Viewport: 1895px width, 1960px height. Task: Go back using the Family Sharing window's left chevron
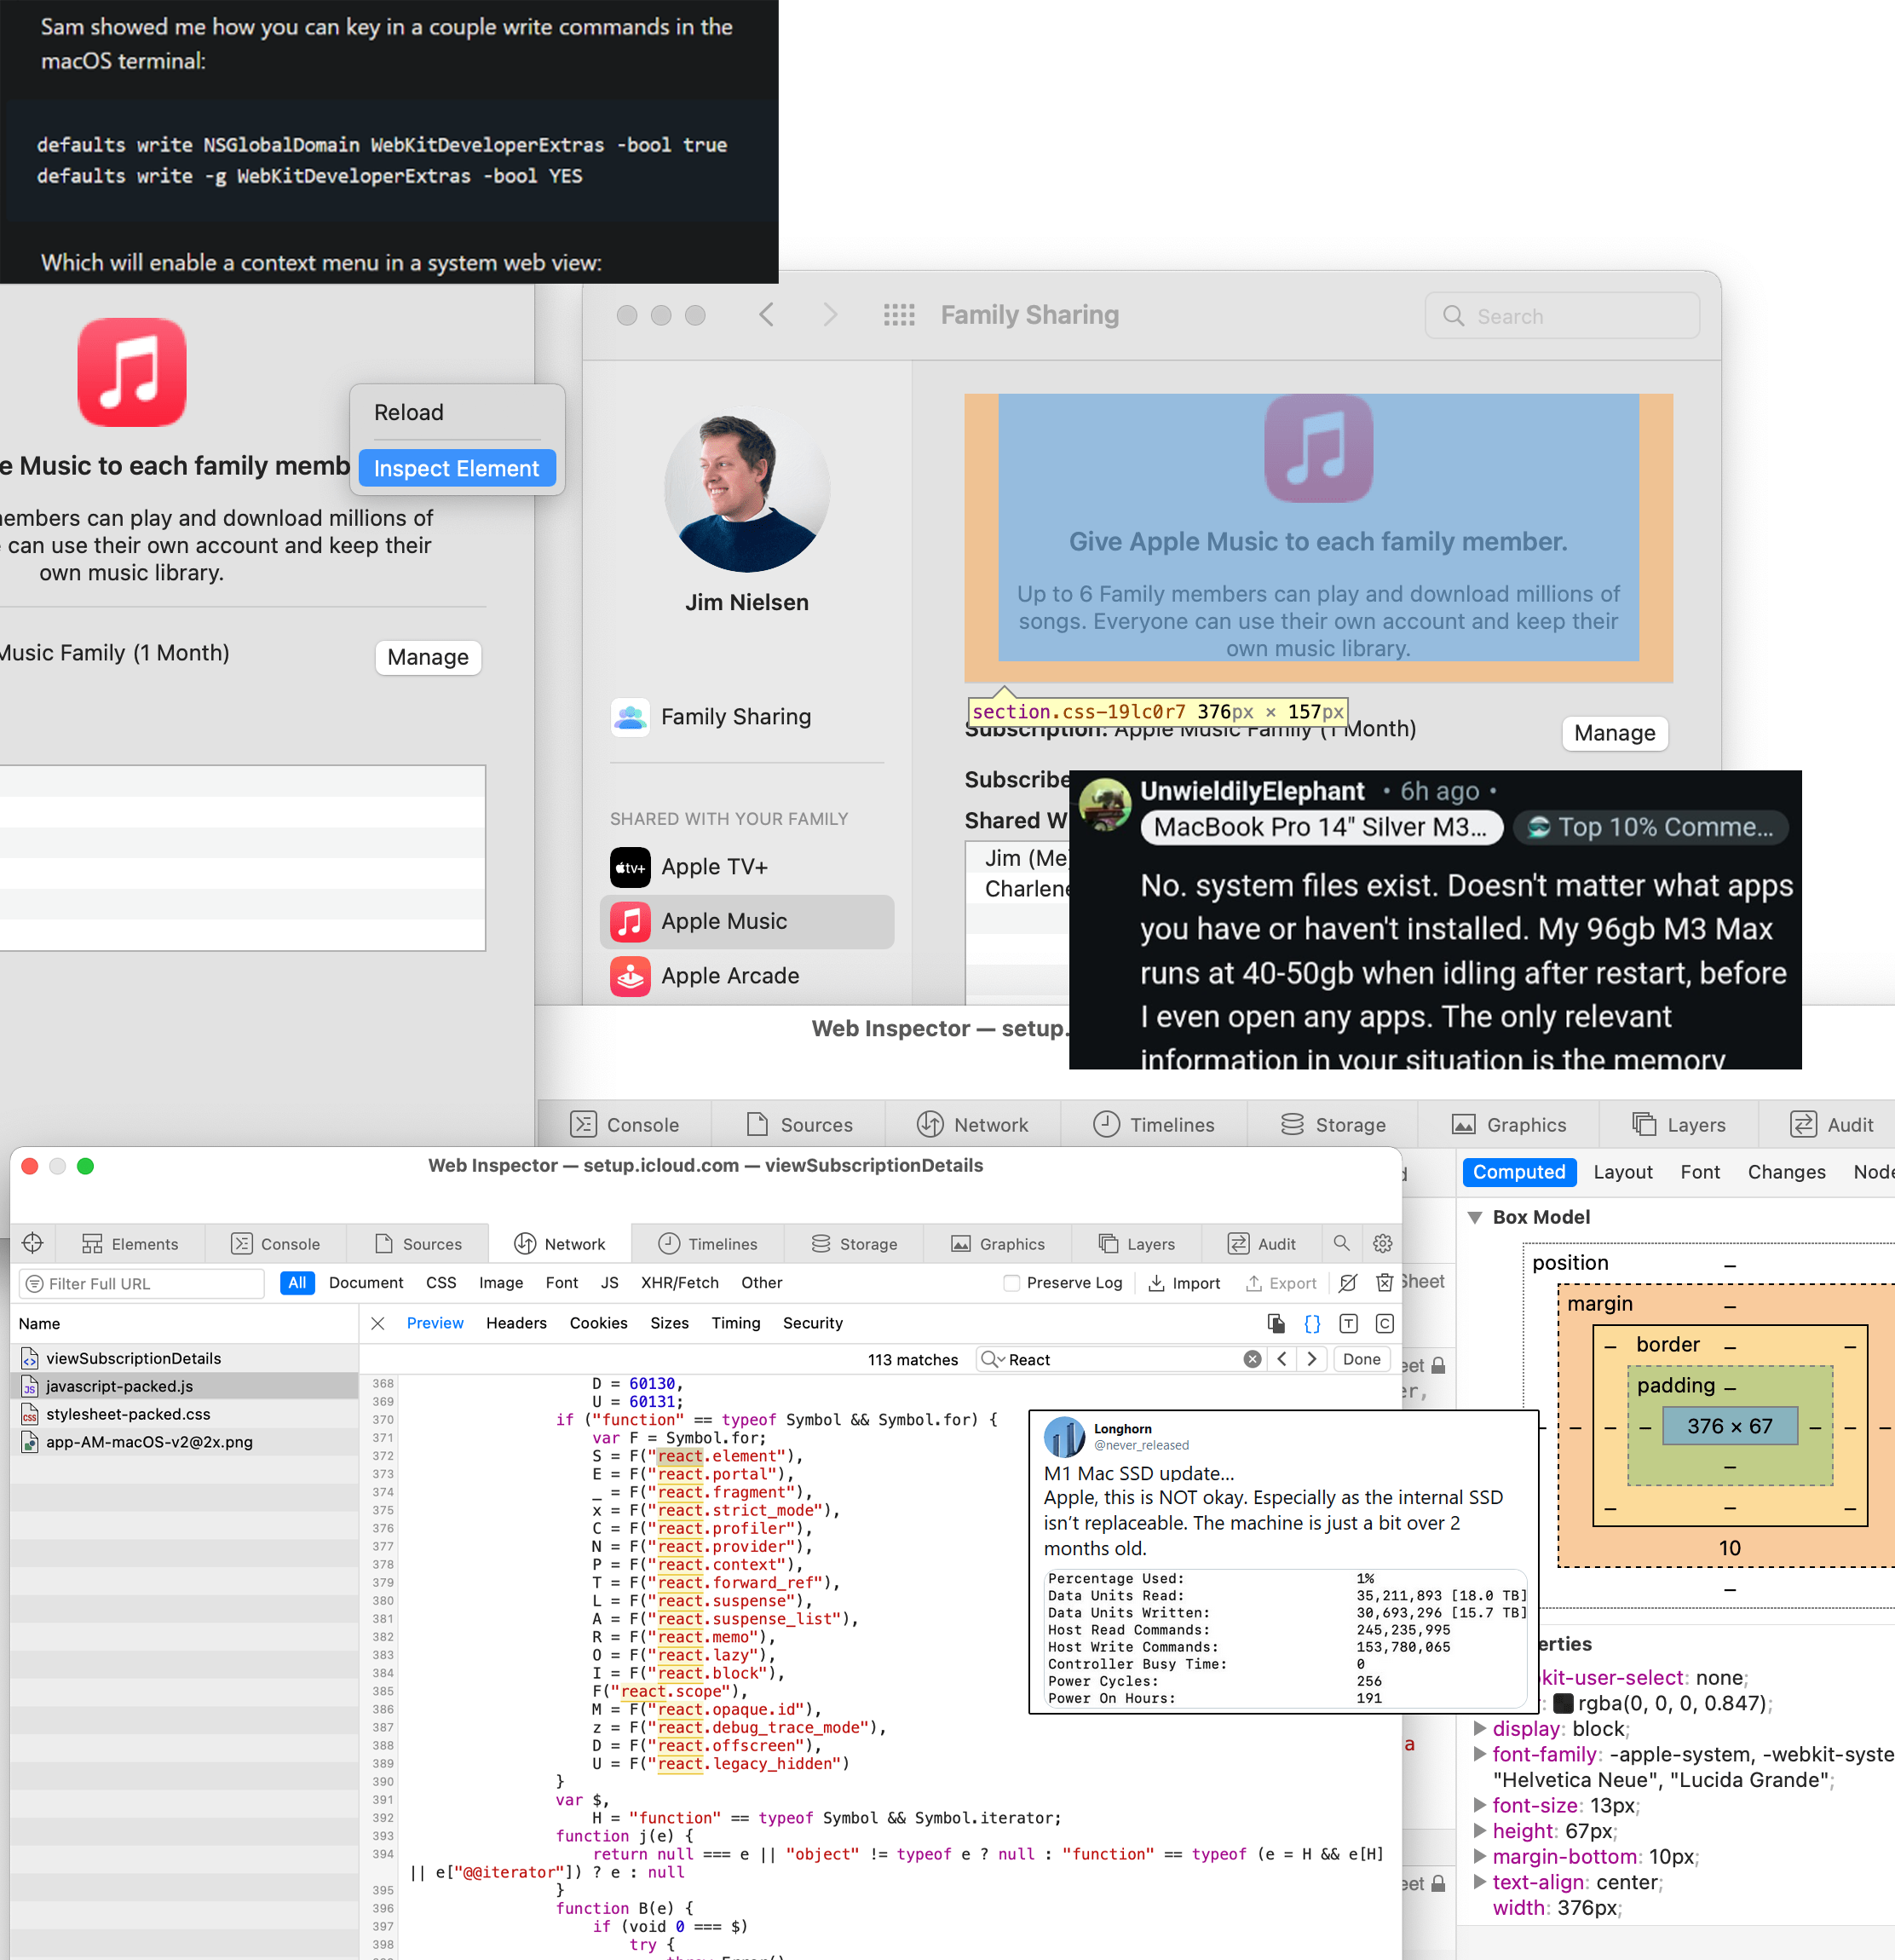(x=767, y=315)
